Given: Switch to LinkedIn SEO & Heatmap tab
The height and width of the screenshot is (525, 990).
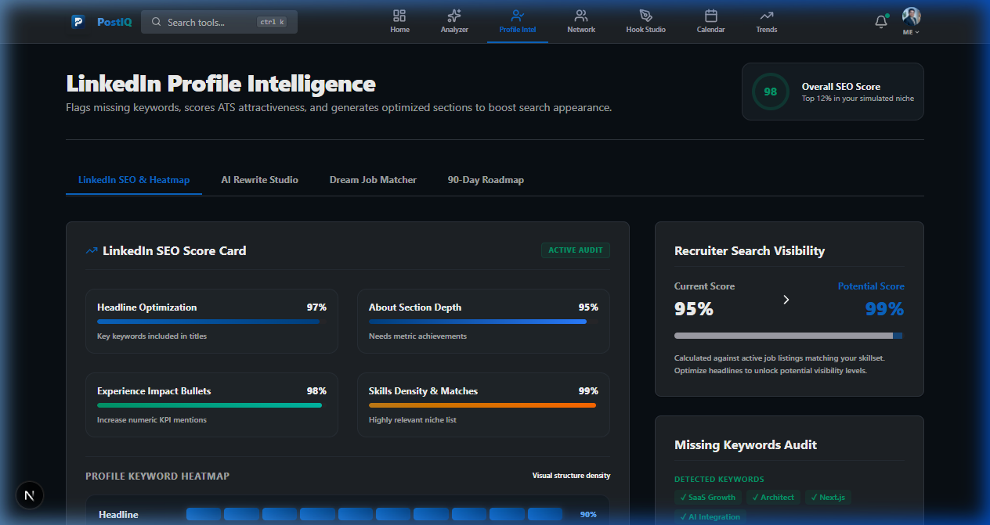Looking at the screenshot, I should coord(134,180).
